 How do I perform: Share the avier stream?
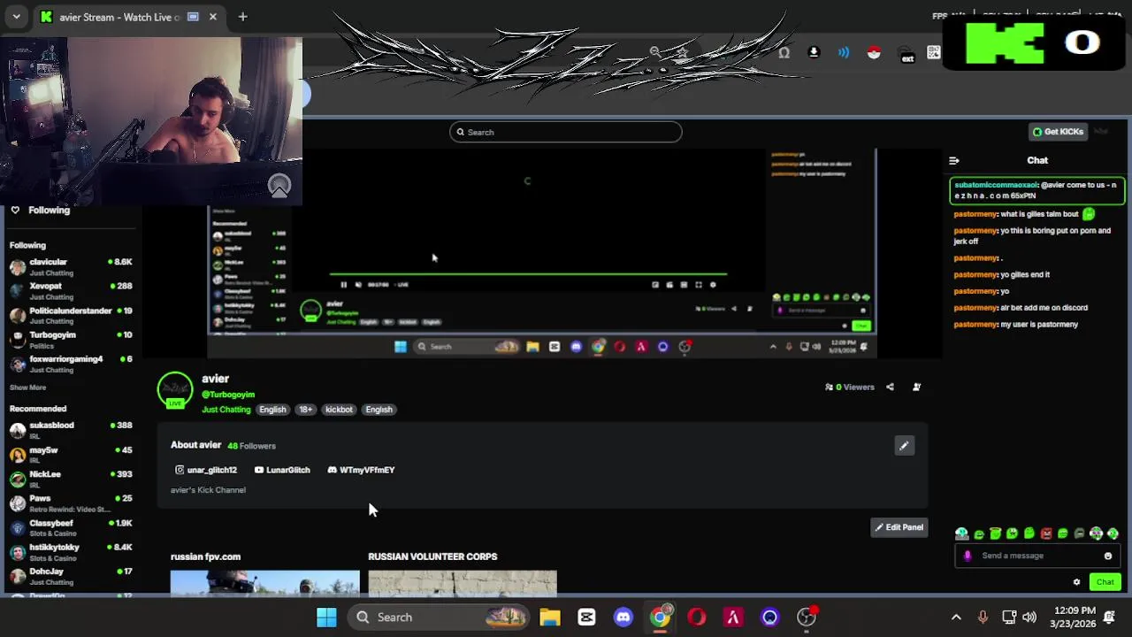pyautogui.click(x=890, y=387)
